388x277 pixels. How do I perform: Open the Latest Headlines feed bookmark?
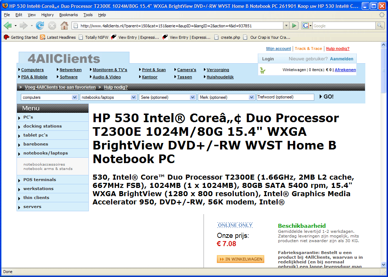point(58,37)
